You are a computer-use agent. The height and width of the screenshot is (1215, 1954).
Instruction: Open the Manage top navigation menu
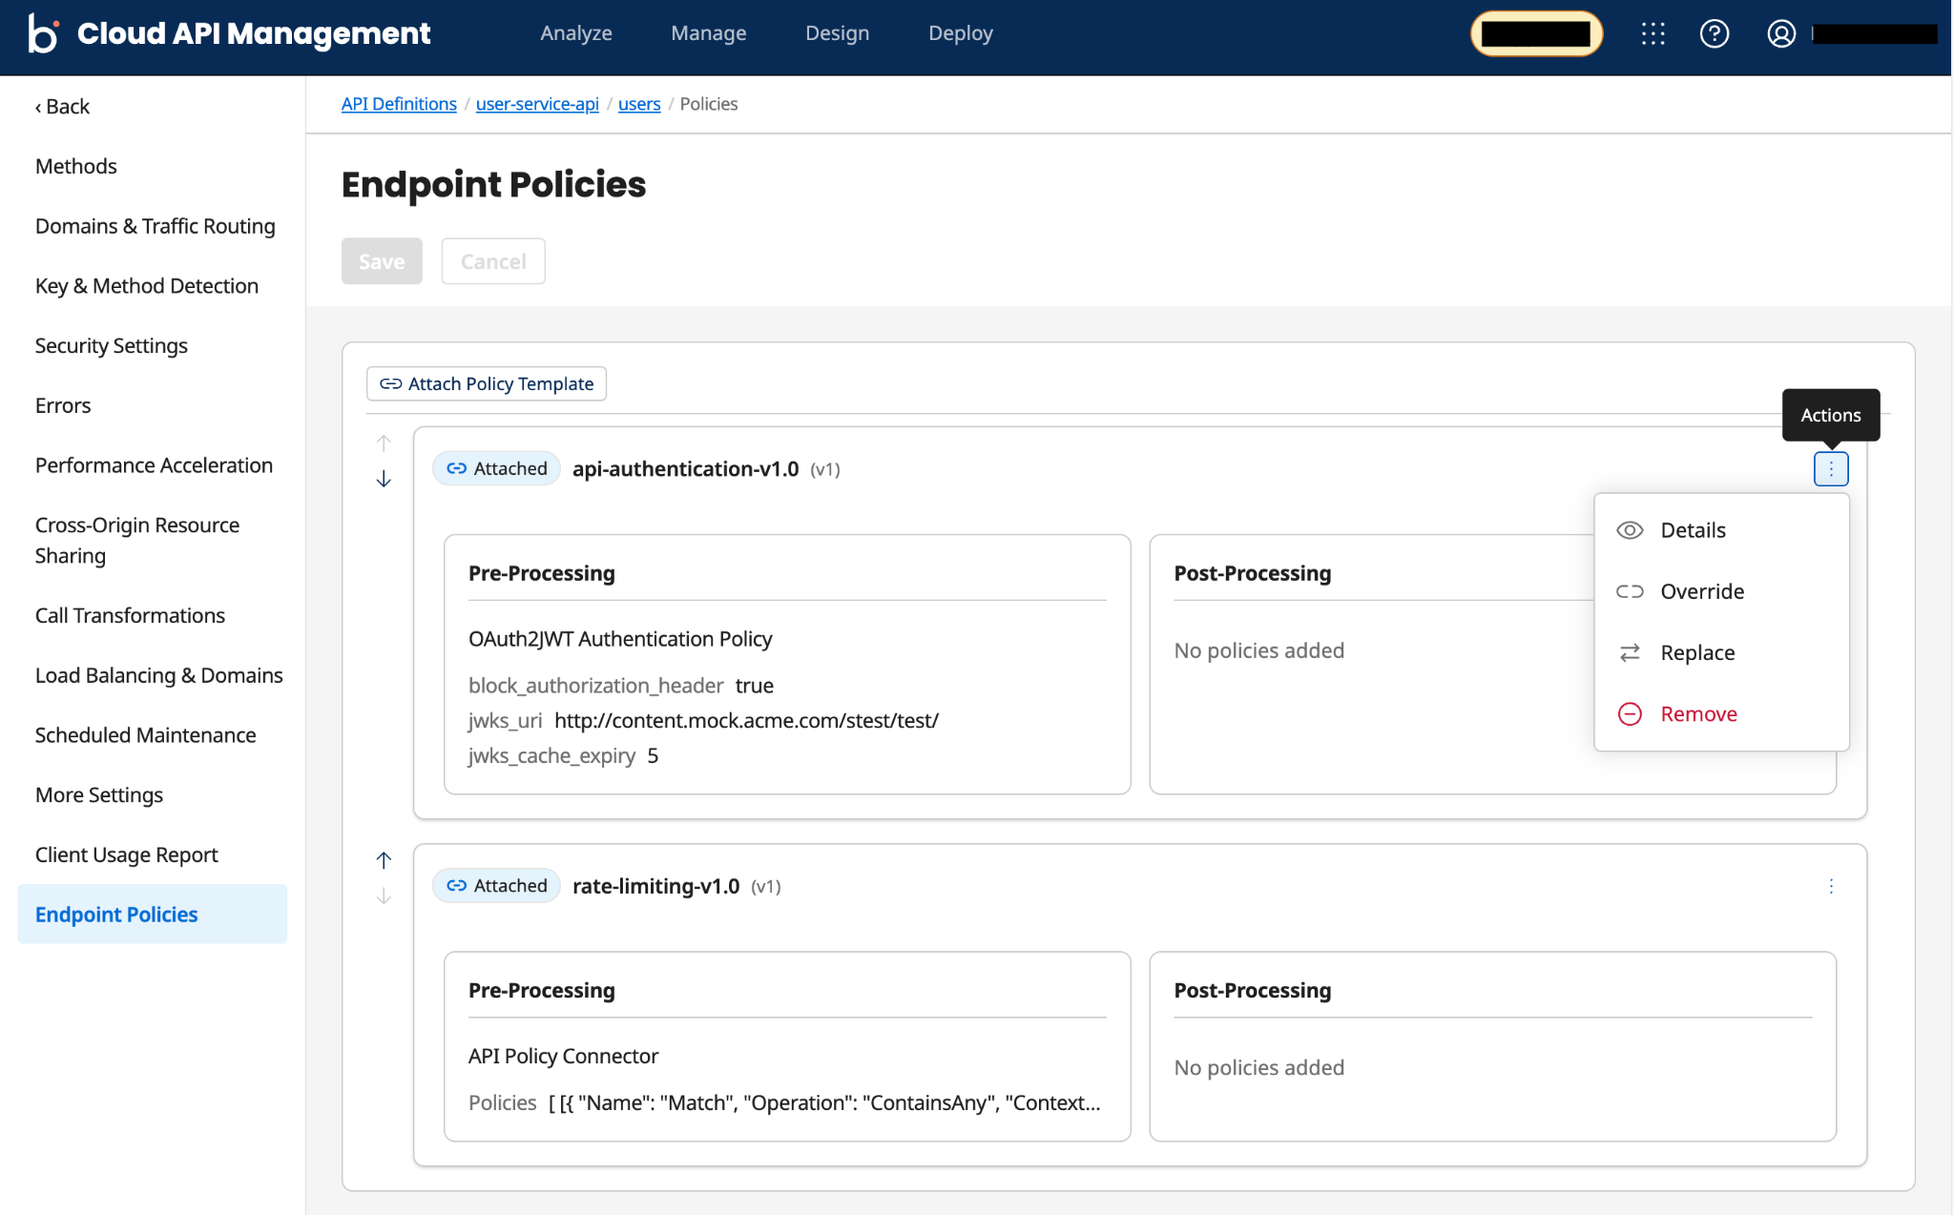coord(708,33)
